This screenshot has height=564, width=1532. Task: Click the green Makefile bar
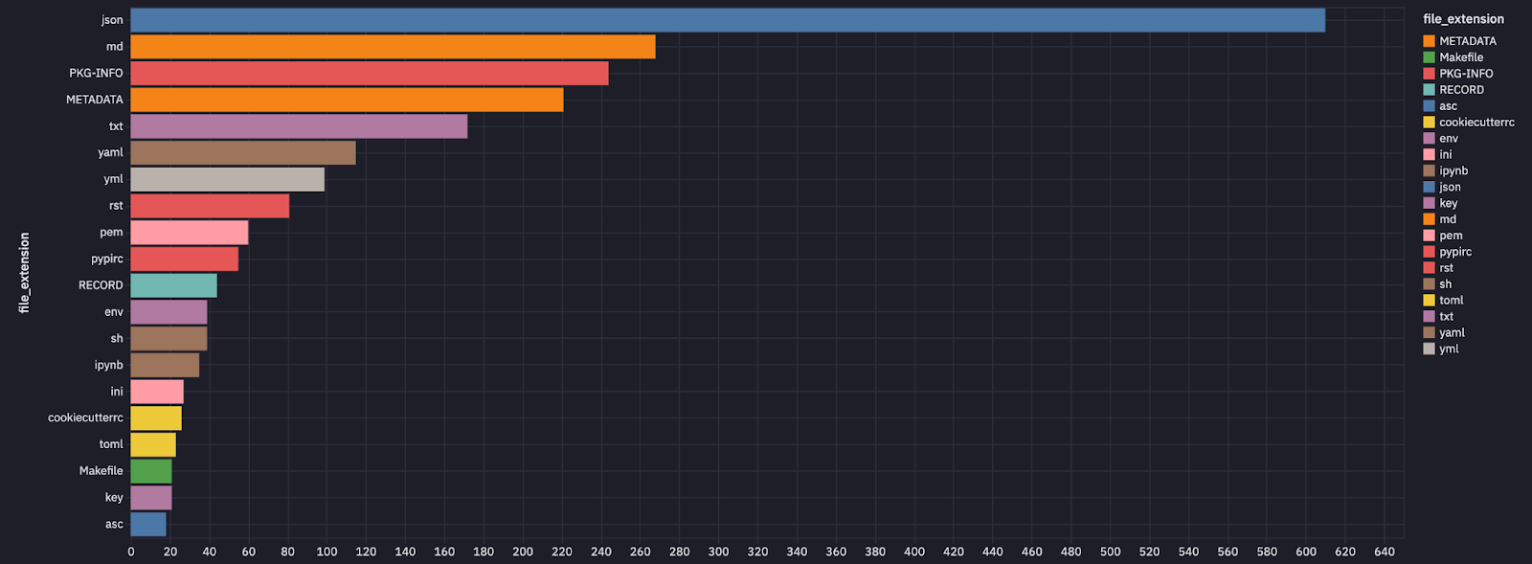(x=151, y=471)
